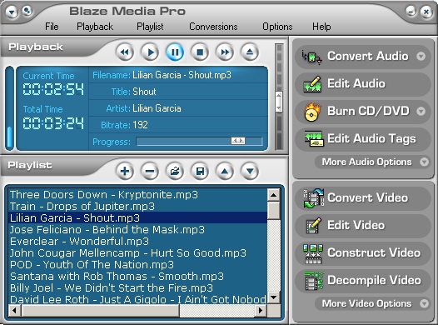
Task: Expand the Burn CD/DVD dropdown arrow
Action: [x=421, y=111]
